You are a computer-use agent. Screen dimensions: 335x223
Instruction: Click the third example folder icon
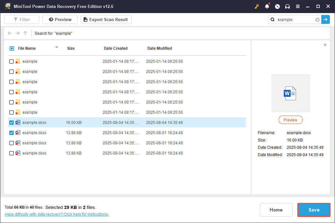tap(18, 82)
